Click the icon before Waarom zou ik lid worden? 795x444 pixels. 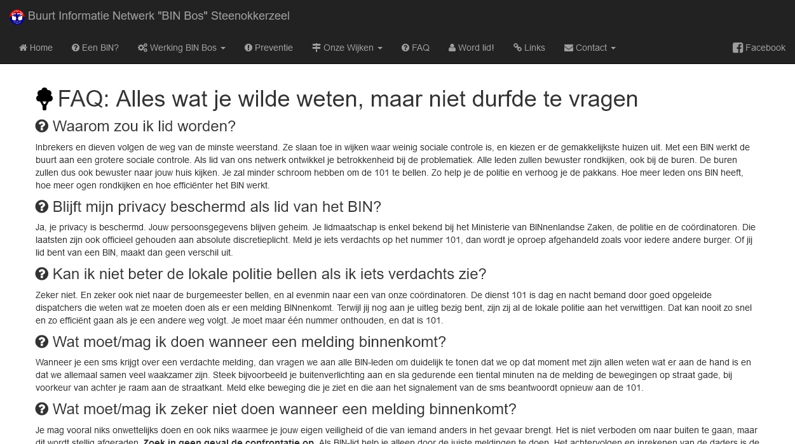42,126
